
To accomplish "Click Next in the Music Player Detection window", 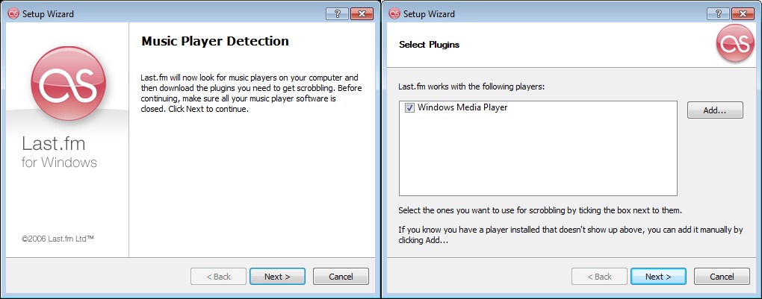I will coord(277,277).
